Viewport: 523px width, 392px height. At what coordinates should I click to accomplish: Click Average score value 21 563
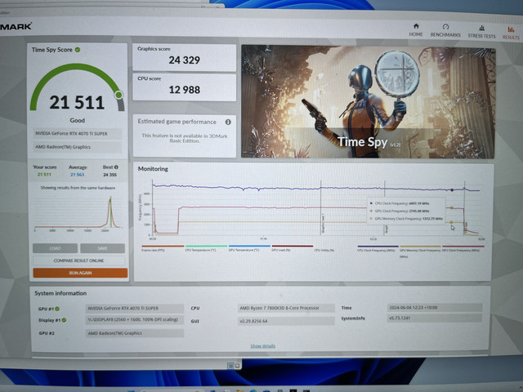pyautogui.click(x=78, y=175)
